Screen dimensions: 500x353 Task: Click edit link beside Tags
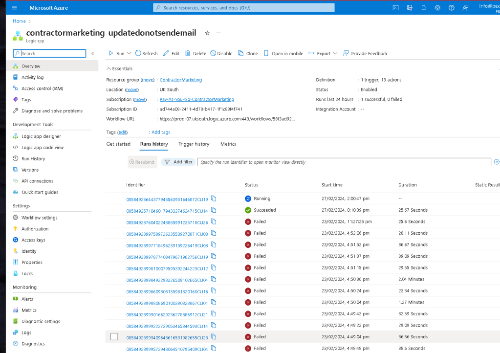point(123,132)
